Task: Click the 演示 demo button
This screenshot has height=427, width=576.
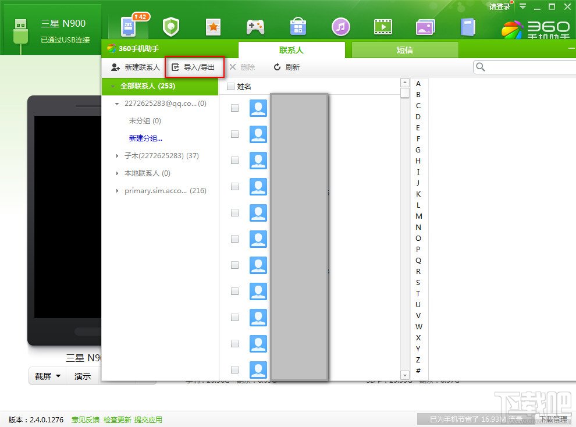Action: [82, 376]
